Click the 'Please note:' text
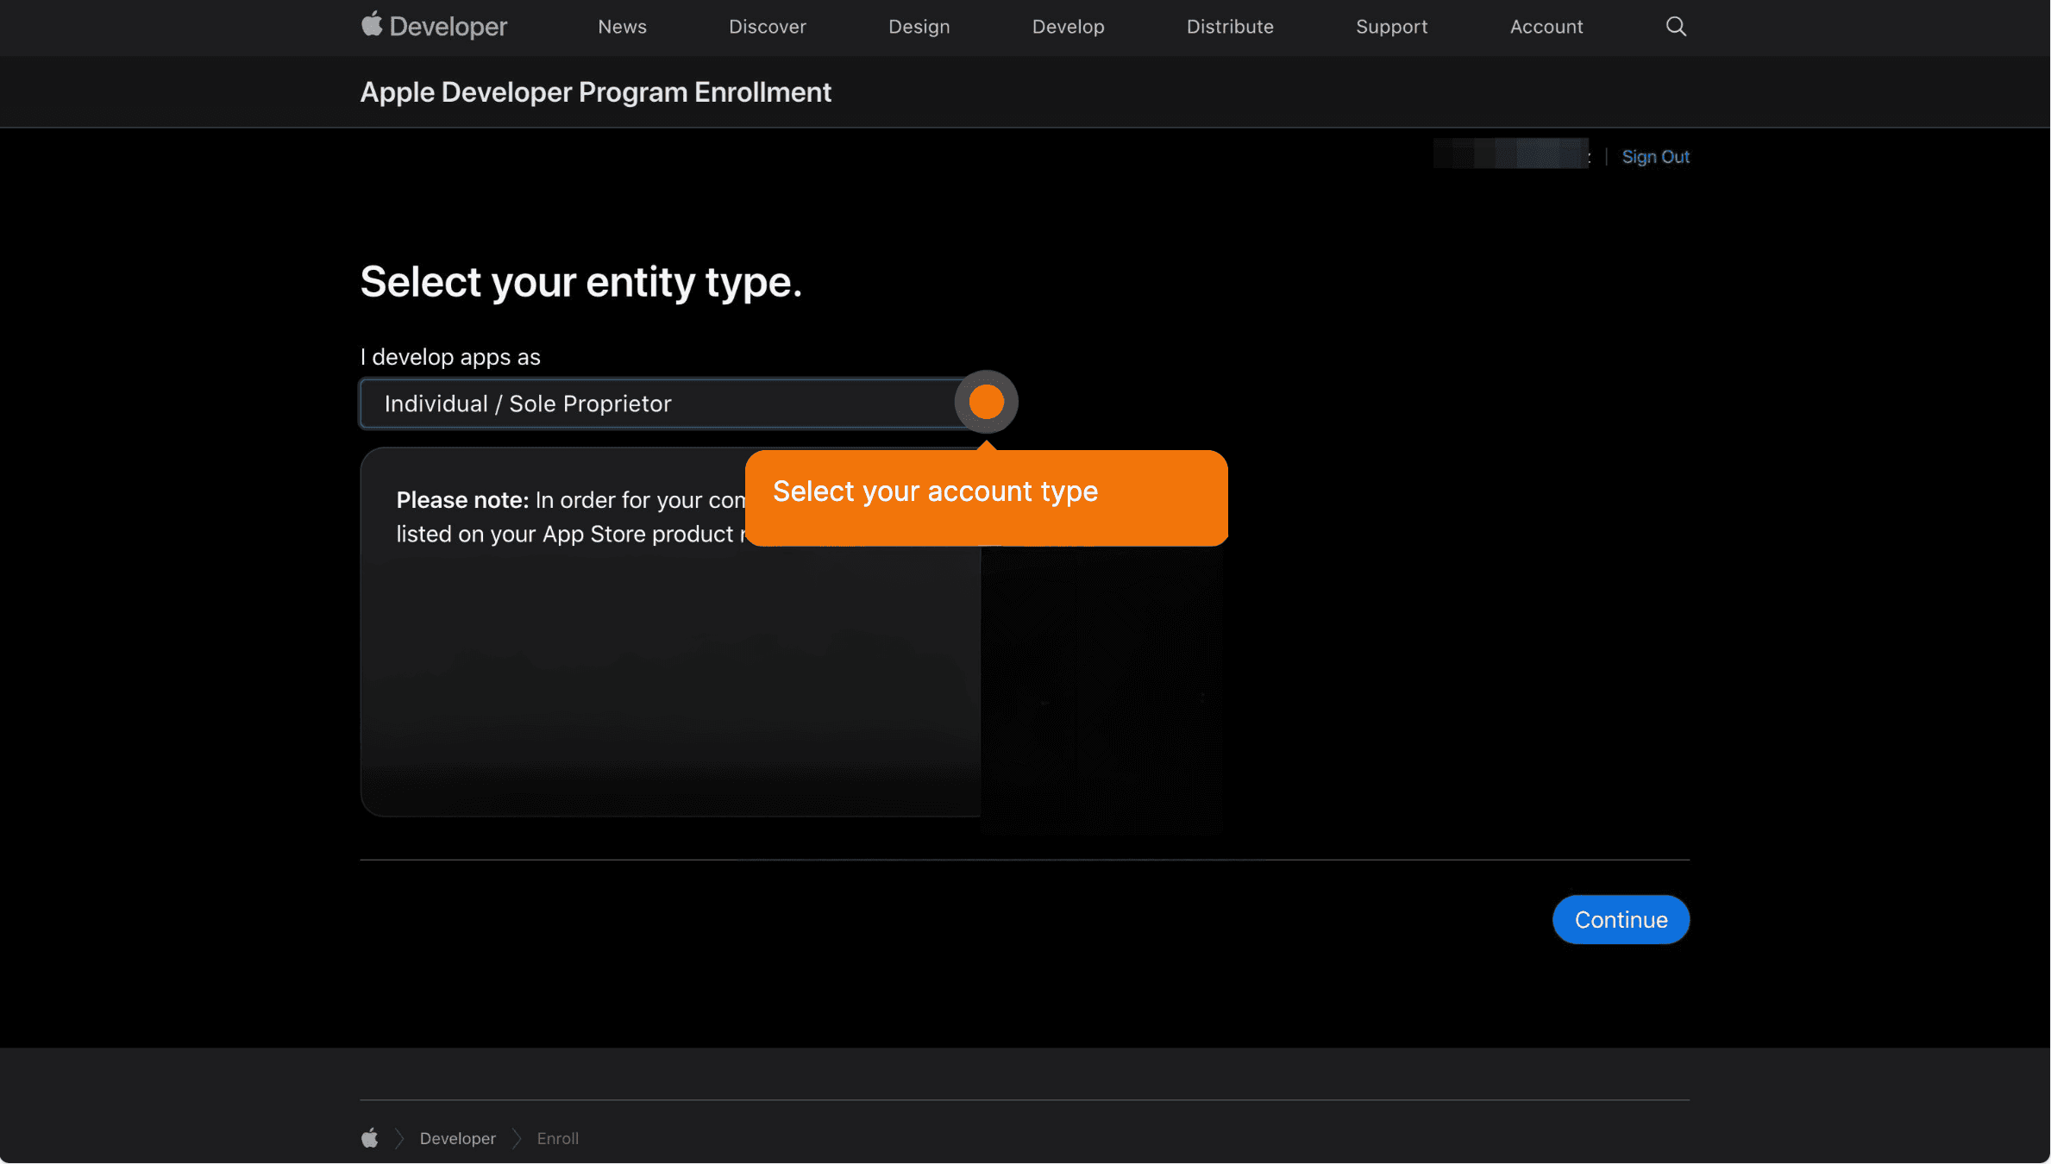This screenshot has height=1164, width=2051. 462,500
